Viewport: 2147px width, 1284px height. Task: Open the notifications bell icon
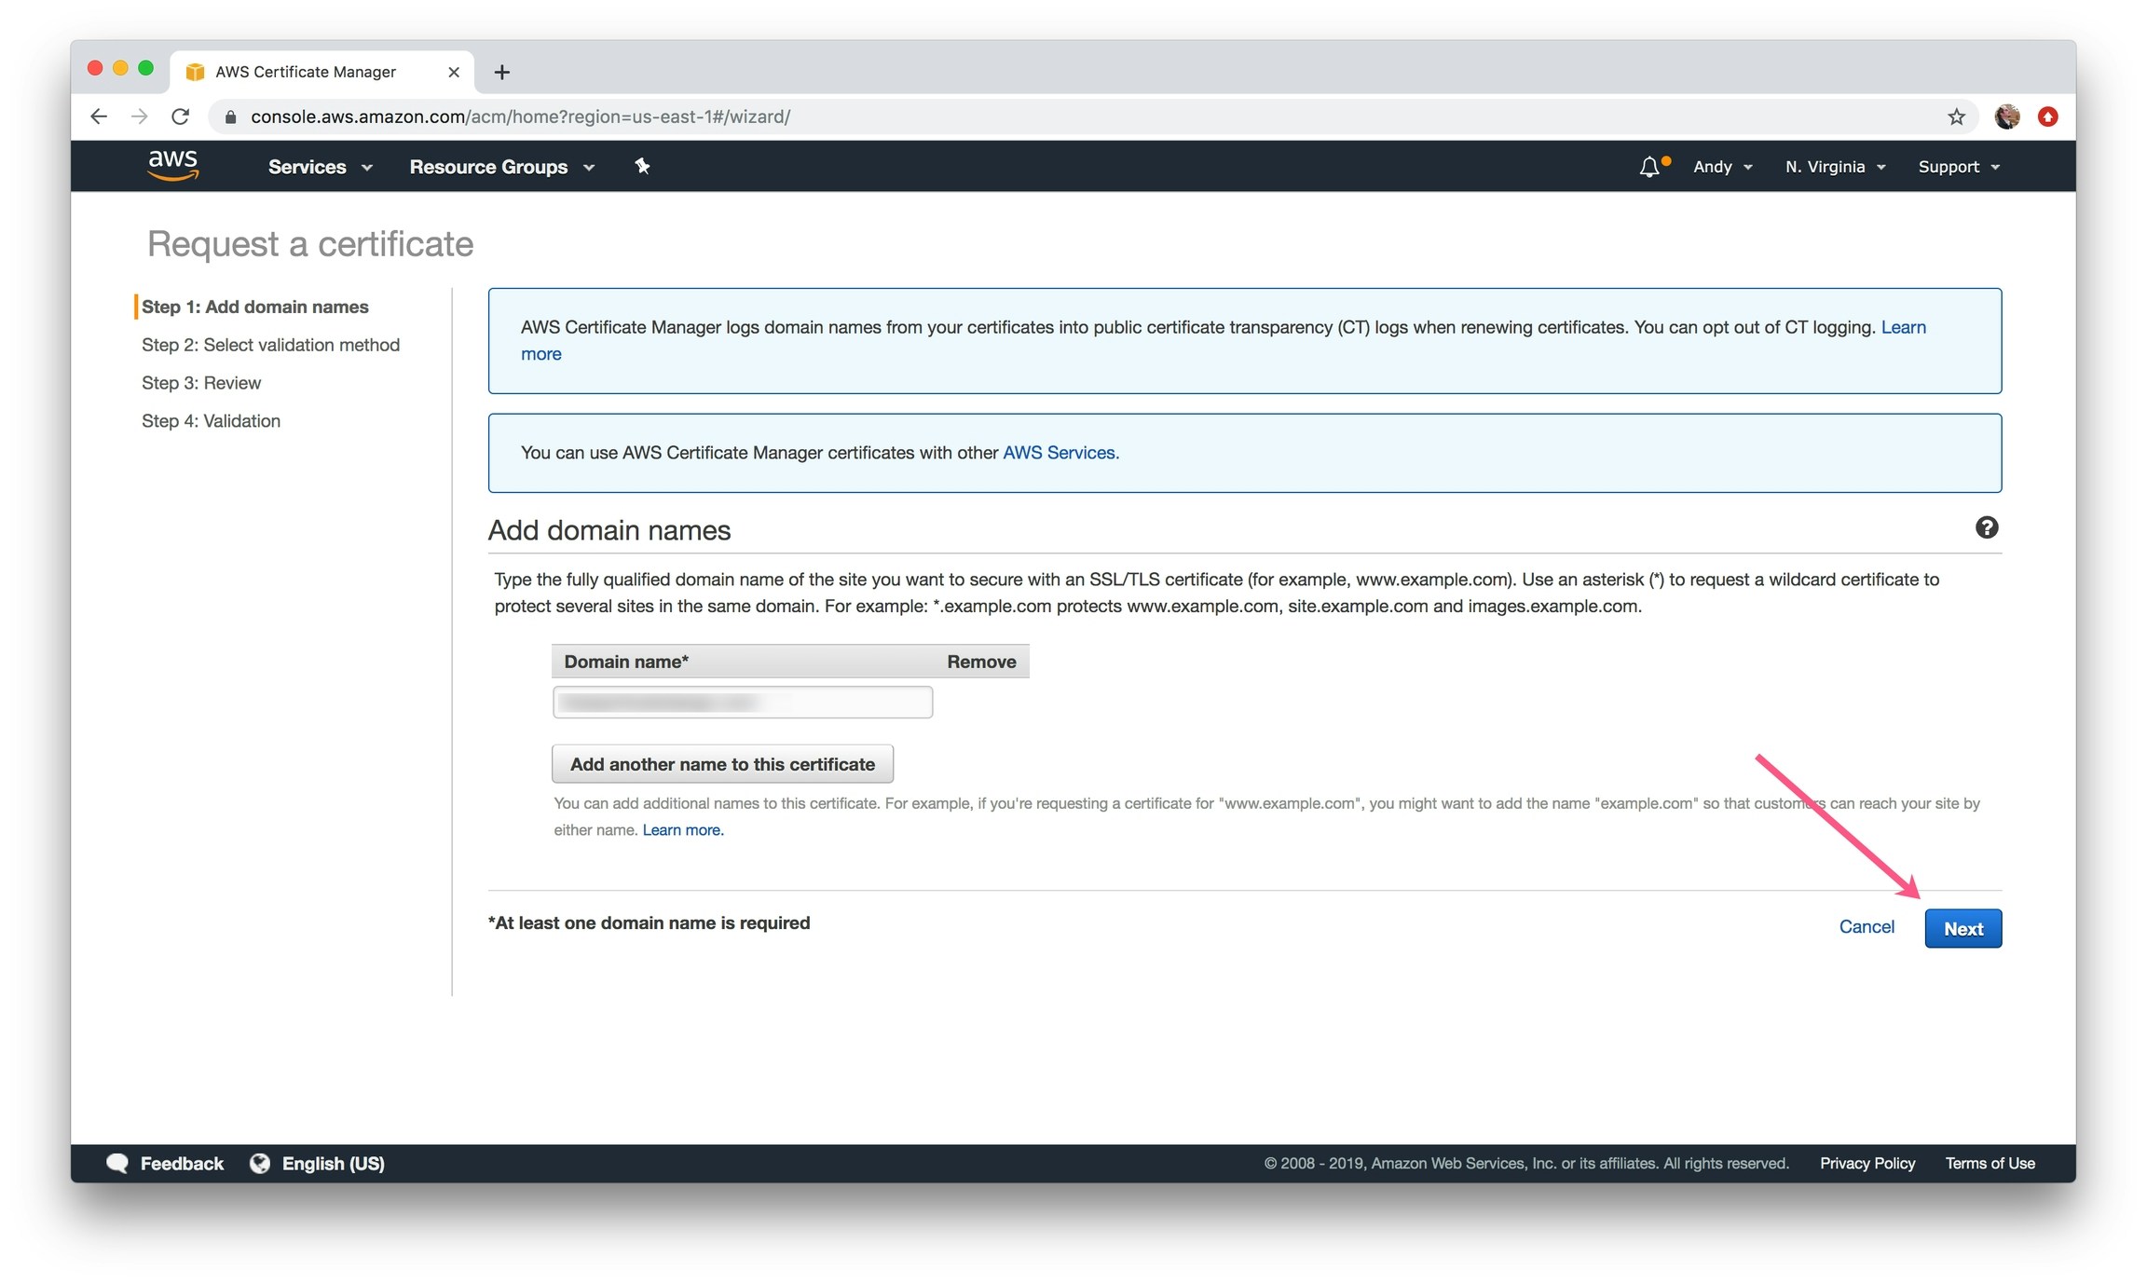pyautogui.click(x=1648, y=167)
